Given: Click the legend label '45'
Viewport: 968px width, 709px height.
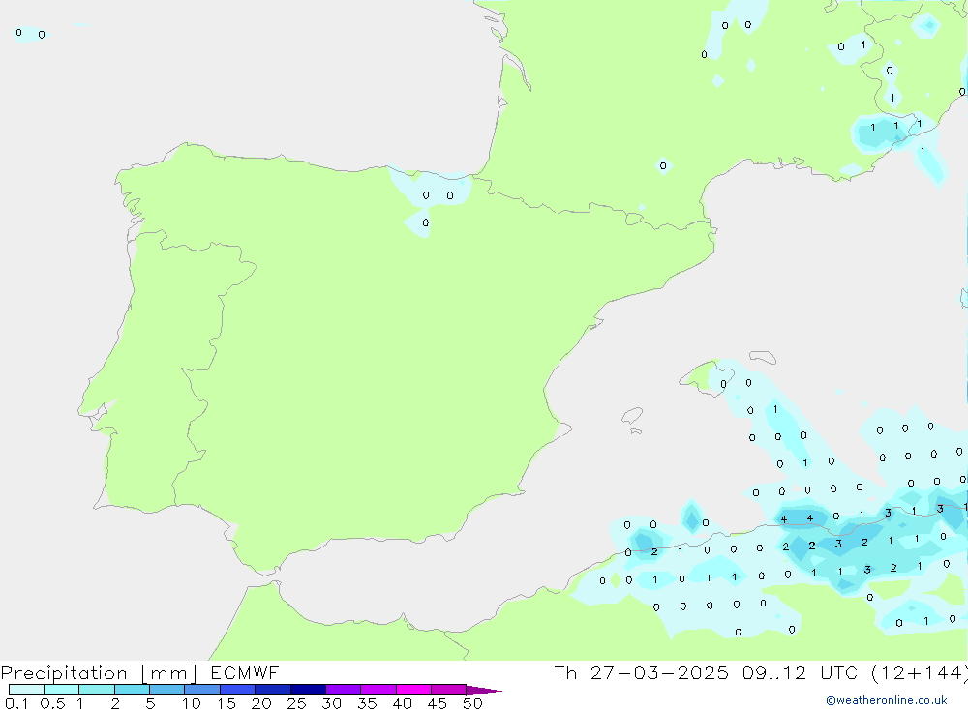Looking at the screenshot, I should 438,703.
